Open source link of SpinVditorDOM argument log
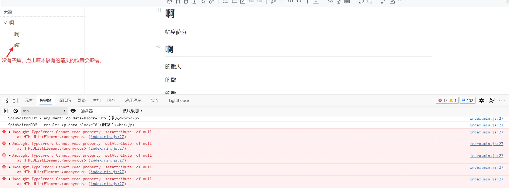 487,118
